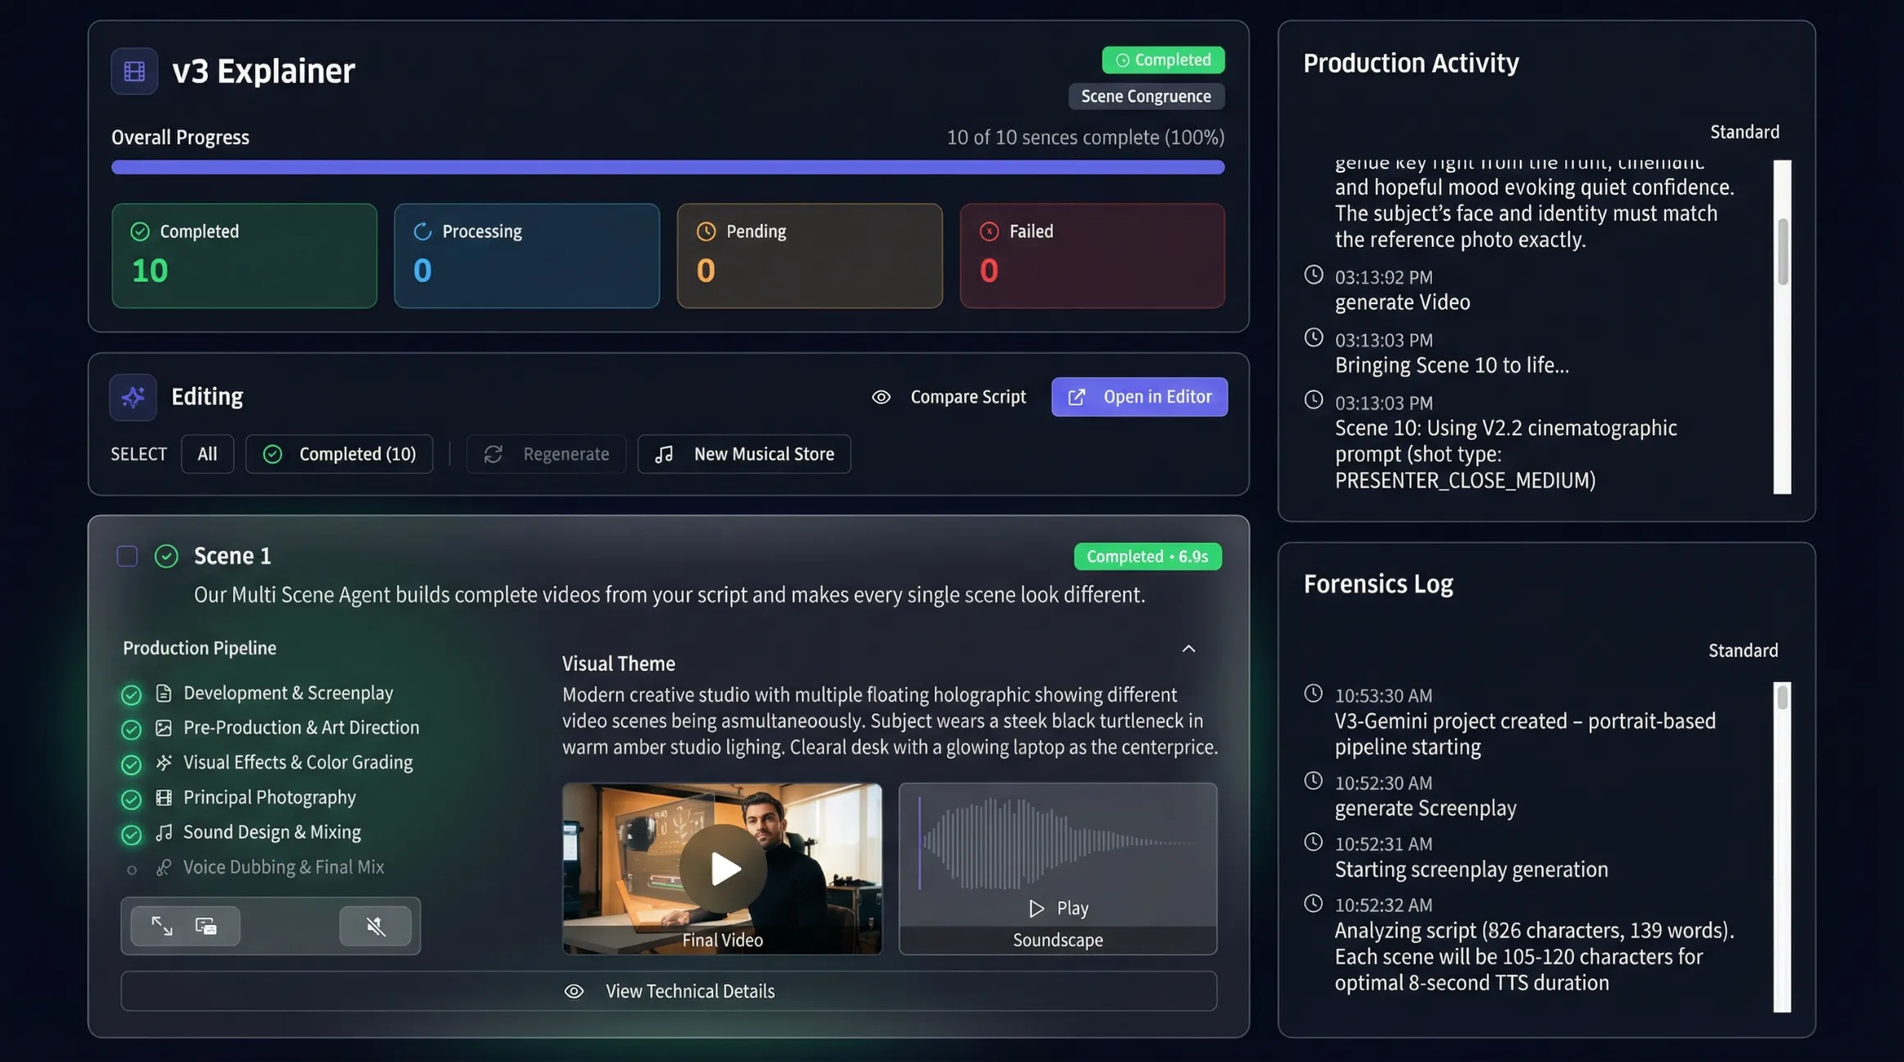
Task: Click the film strip icon beside v3 Explainer
Action: 135,71
